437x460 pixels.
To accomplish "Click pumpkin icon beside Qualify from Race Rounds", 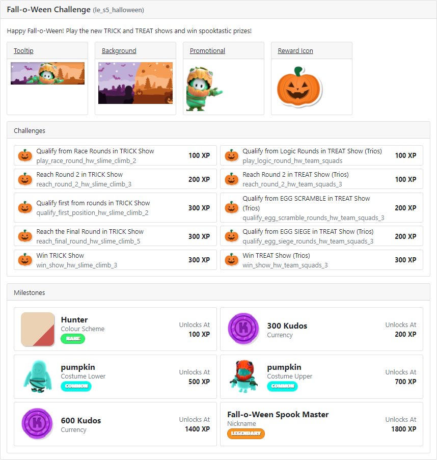I will click(25, 155).
